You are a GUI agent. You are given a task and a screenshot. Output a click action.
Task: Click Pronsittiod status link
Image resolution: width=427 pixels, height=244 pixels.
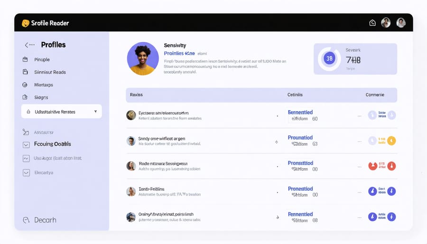[300, 163]
